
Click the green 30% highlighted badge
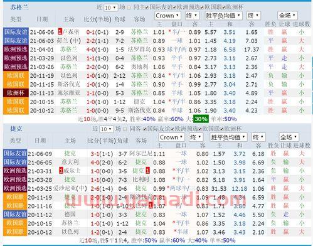[201, 119]
